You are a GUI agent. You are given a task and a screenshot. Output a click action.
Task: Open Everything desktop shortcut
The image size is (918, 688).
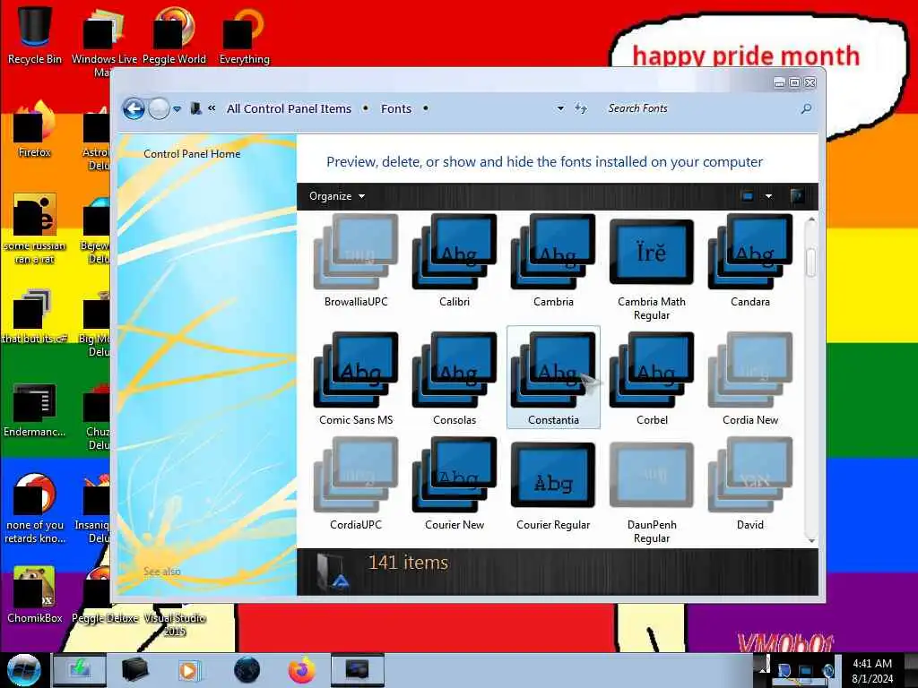coord(244,35)
